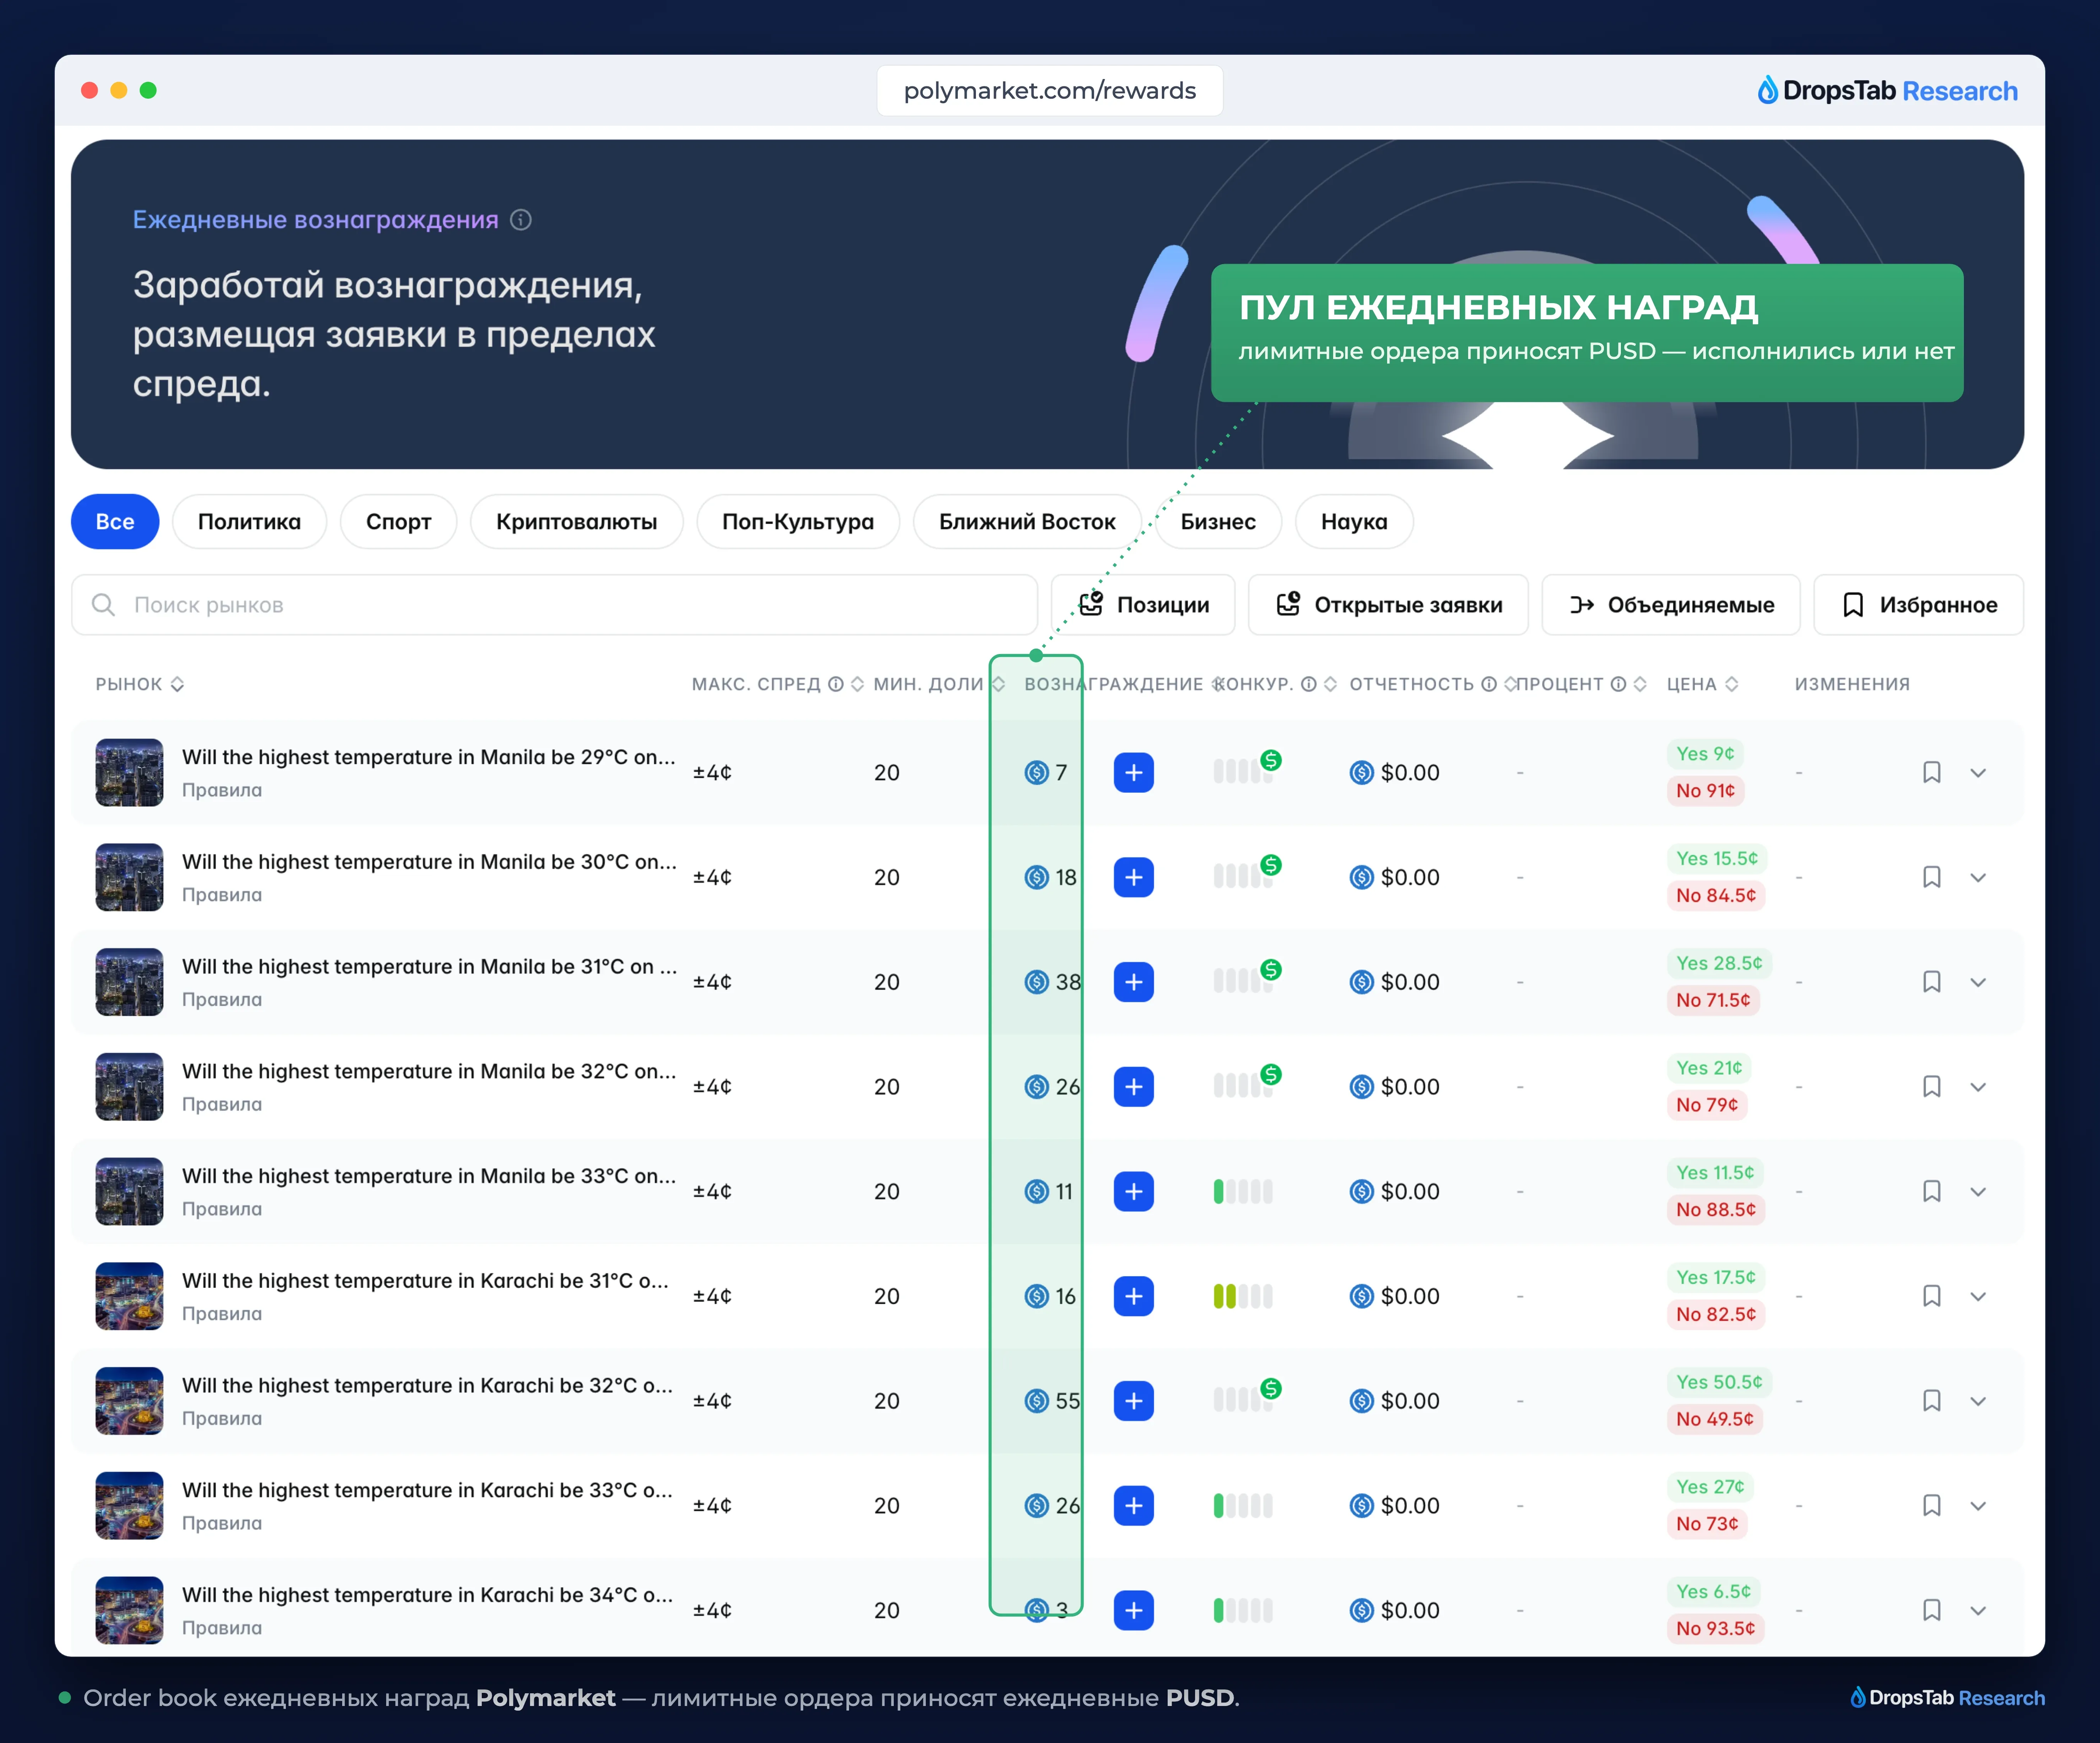Open the Поп-Культура category
2100x1743 pixels.
(798, 522)
